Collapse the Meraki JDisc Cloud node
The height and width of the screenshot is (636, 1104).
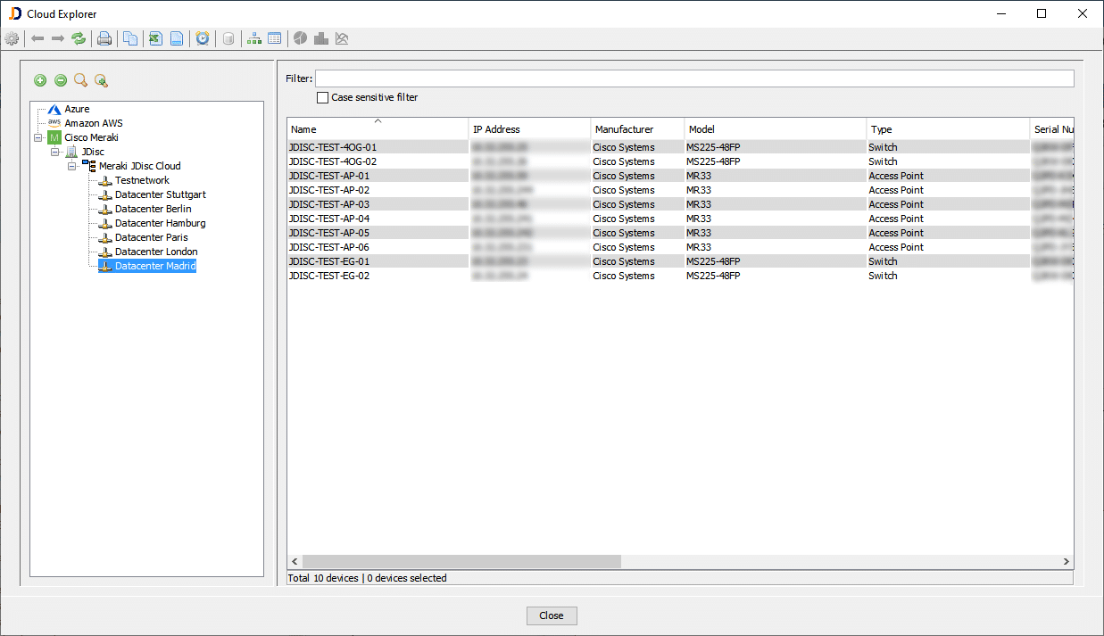click(x=72, y=166)
